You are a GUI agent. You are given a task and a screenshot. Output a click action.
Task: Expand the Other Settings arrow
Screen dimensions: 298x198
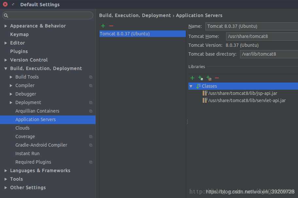[x=6, y=188]
